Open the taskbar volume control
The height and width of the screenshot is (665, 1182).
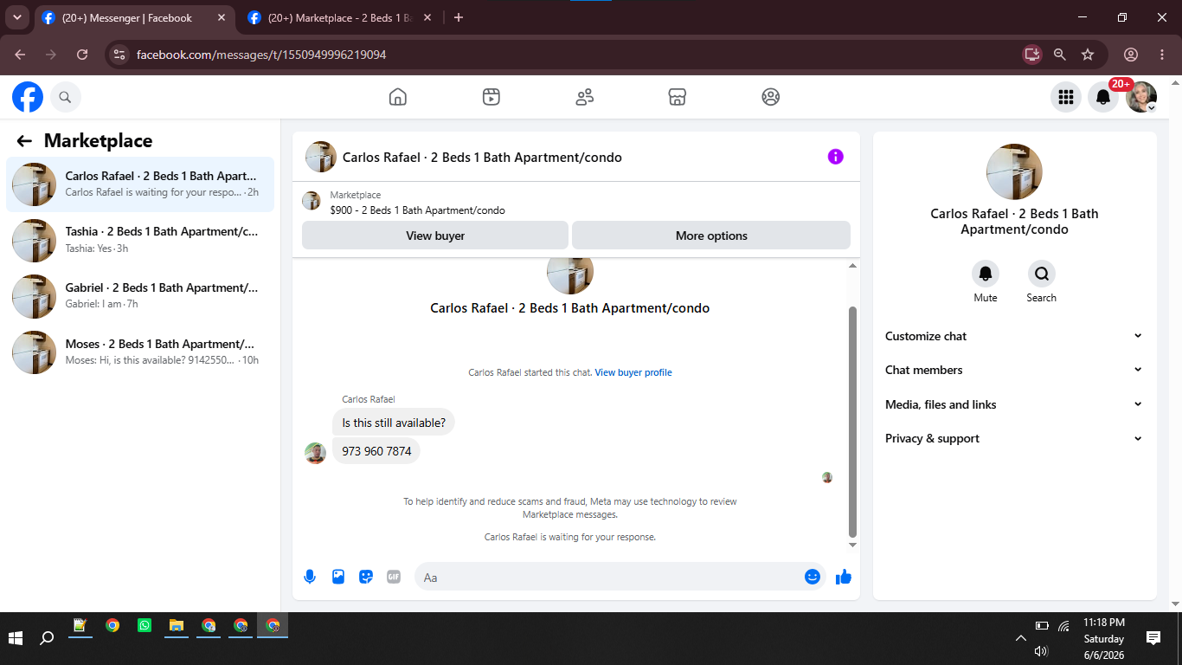1041,651
